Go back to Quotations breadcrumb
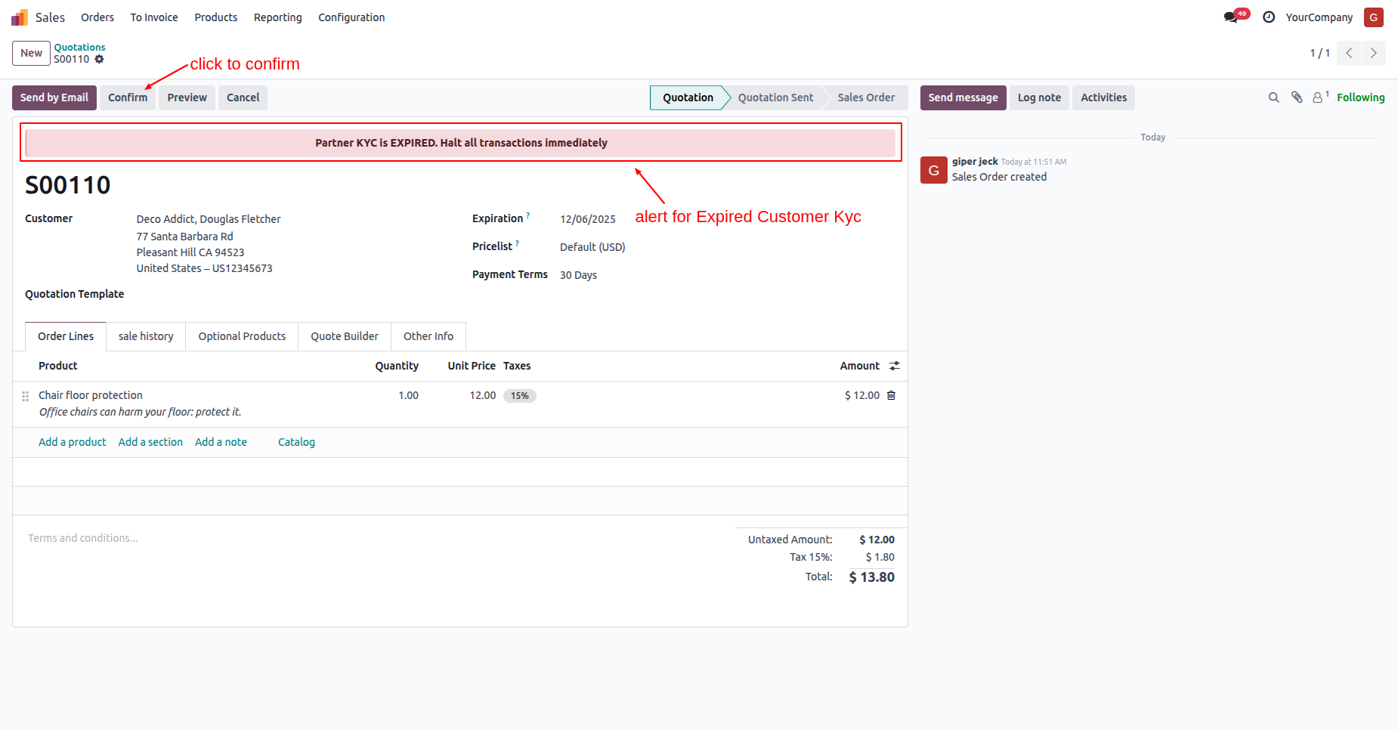 click(x=79, y=47)
